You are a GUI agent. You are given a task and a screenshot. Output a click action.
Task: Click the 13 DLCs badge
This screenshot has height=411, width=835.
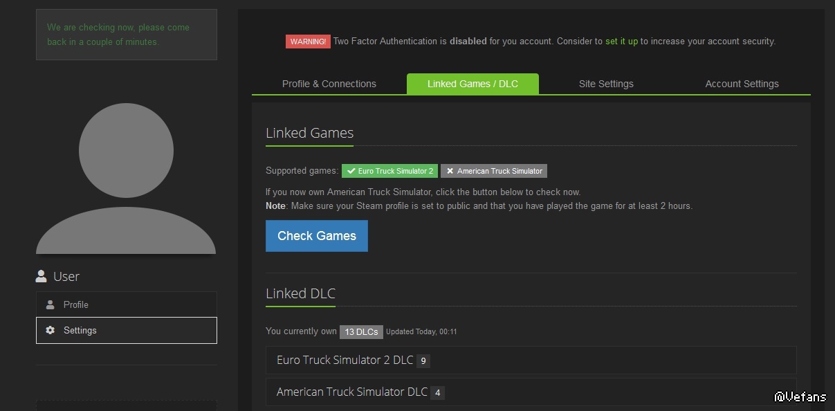(361, 332)
